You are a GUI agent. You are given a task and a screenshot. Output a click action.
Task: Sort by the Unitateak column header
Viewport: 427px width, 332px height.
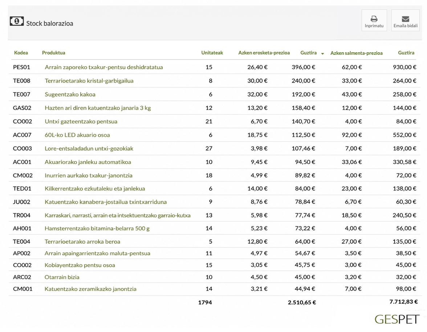click(x=212, y=53)
